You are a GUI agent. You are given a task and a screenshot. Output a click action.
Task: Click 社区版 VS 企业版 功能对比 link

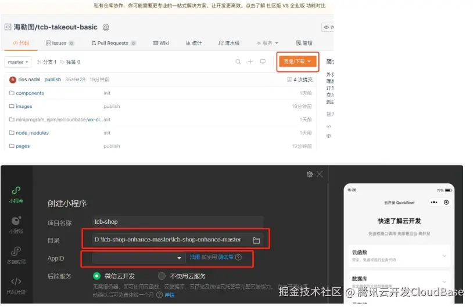(x=296, y=5)
